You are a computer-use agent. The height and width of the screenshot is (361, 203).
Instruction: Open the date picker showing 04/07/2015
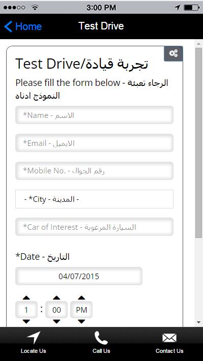click(x=79, y=276)
